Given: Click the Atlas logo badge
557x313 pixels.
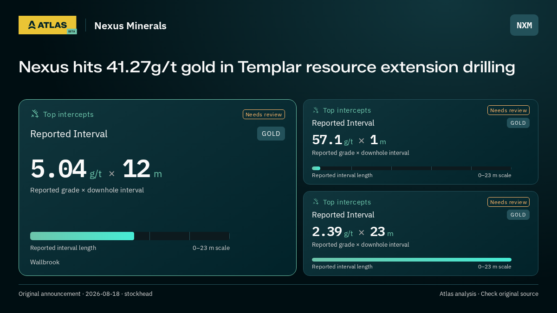Looking at the screenshot, I should pos(47,25).
